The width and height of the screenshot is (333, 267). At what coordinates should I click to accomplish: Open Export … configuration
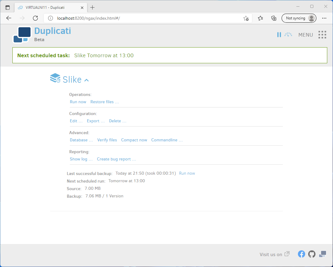[x=96, y=121]
